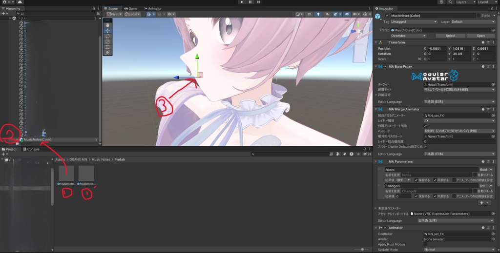
Task: Start Play mode with the play button
Action: pos(242,2)
